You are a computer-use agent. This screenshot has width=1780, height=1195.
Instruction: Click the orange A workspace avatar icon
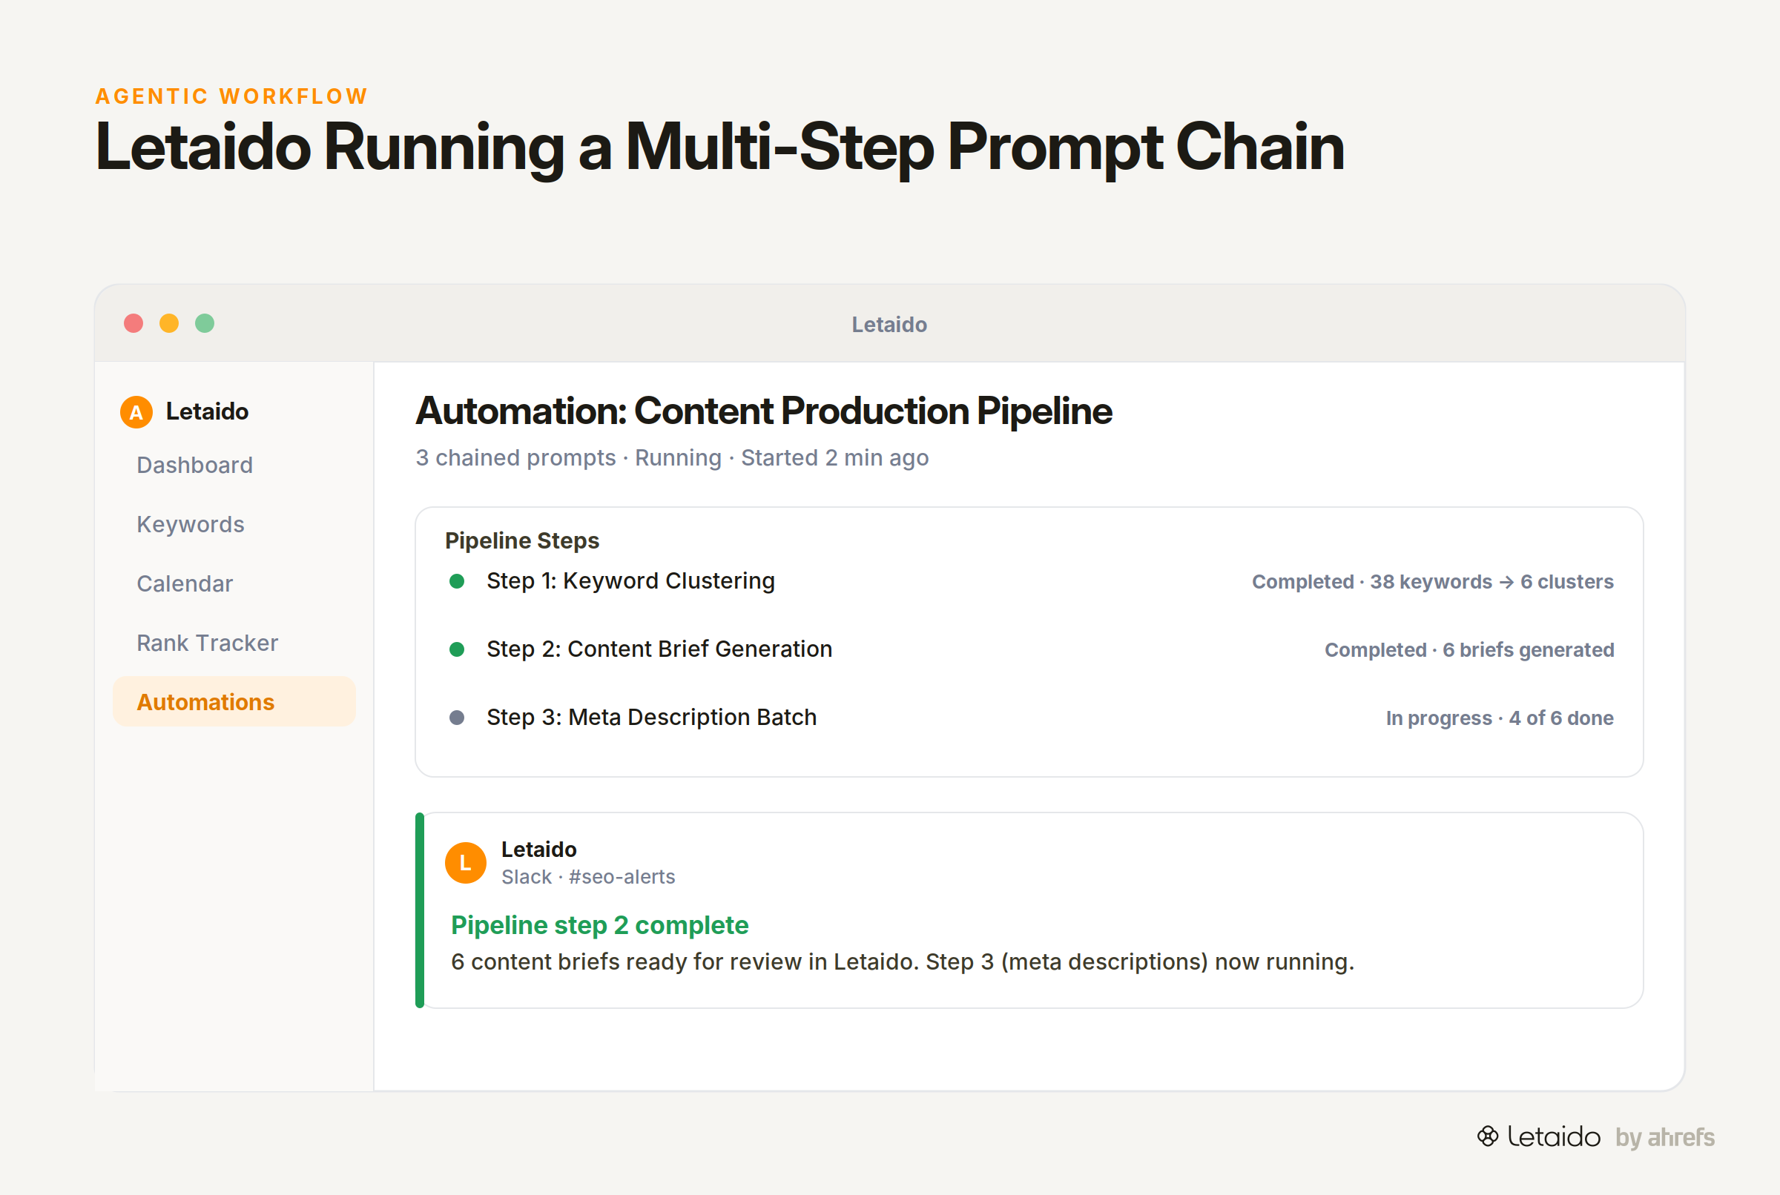pos(136,412)
